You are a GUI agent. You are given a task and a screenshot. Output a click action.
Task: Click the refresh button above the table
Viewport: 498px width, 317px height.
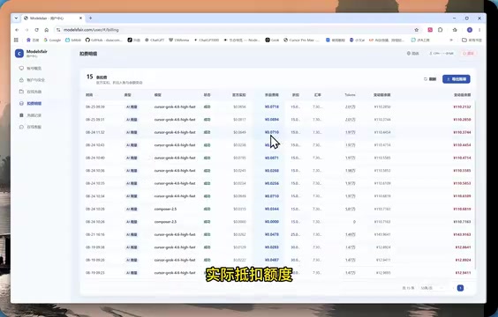pos(430,79)
